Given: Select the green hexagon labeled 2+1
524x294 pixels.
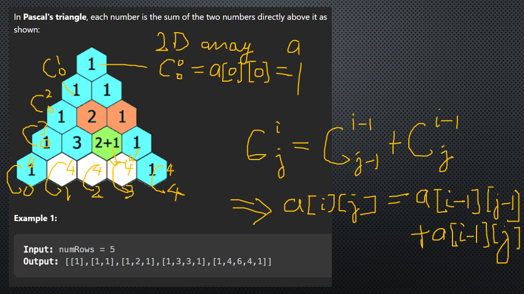Looking at the screenshot, I should [x=106, y=142].
